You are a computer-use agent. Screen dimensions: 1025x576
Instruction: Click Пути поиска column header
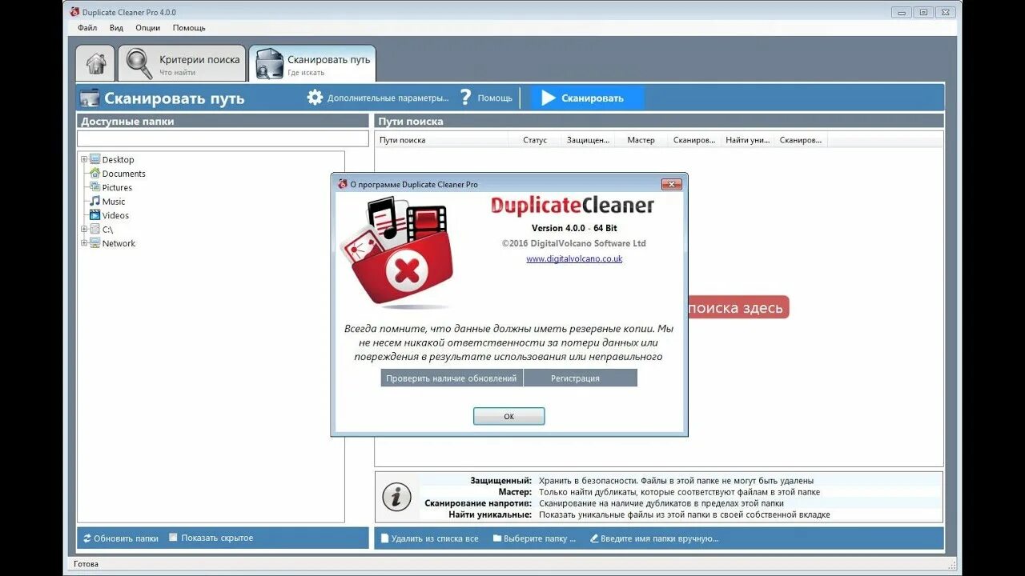[442, 140]
